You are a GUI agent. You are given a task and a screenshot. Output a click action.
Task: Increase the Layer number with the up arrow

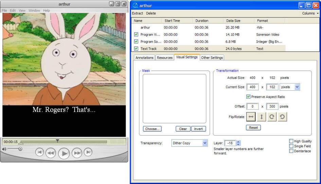click(238, 142)
